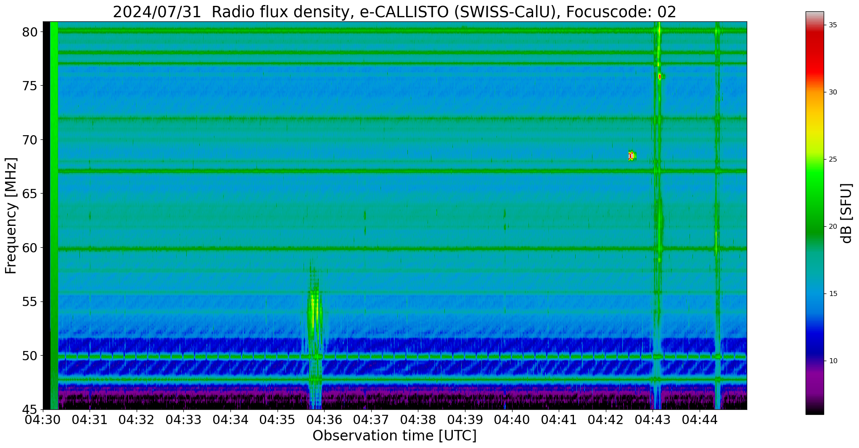Click the vertical burst streak at 04:43
Image resolution: width=859 pixels, height=448 pixels.
658,215
